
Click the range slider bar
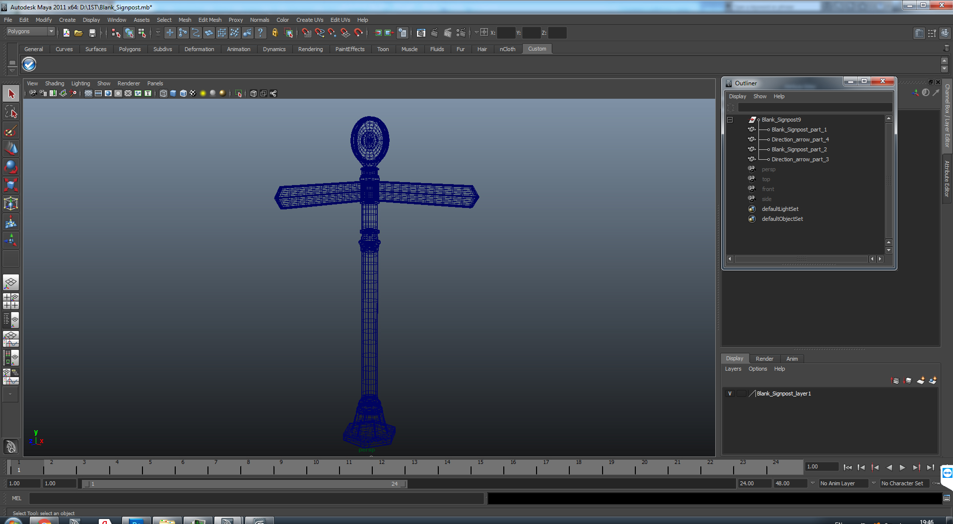coord(244,484)
